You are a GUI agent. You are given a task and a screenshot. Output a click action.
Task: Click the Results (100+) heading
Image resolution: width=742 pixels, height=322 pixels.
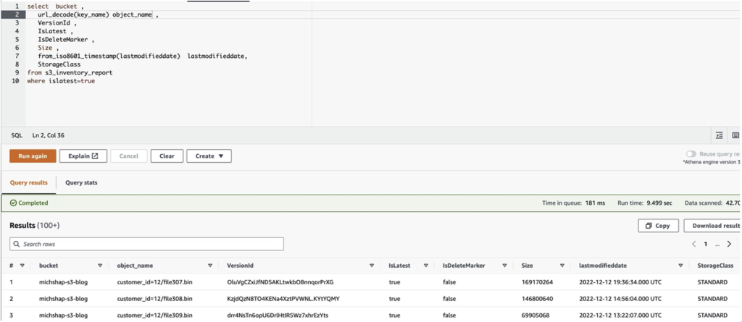(35, 226)
